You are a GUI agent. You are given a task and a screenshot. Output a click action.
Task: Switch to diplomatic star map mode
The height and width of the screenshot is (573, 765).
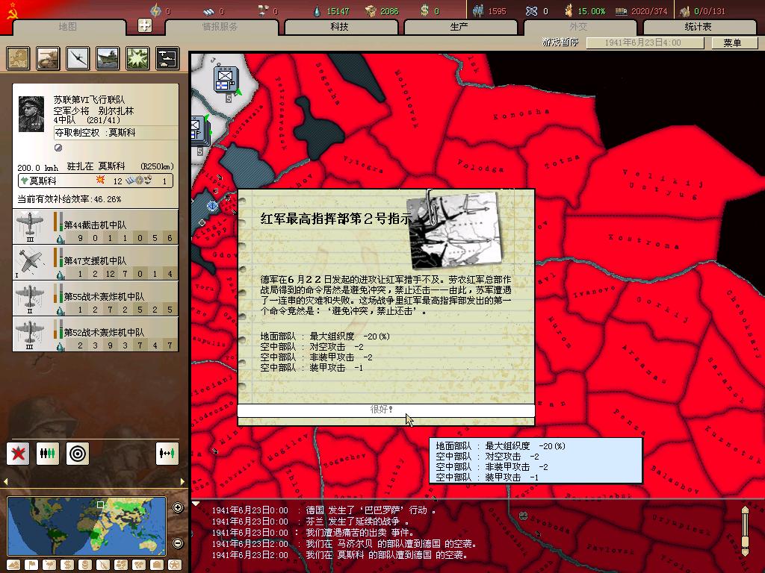click(x=175, y=566)
